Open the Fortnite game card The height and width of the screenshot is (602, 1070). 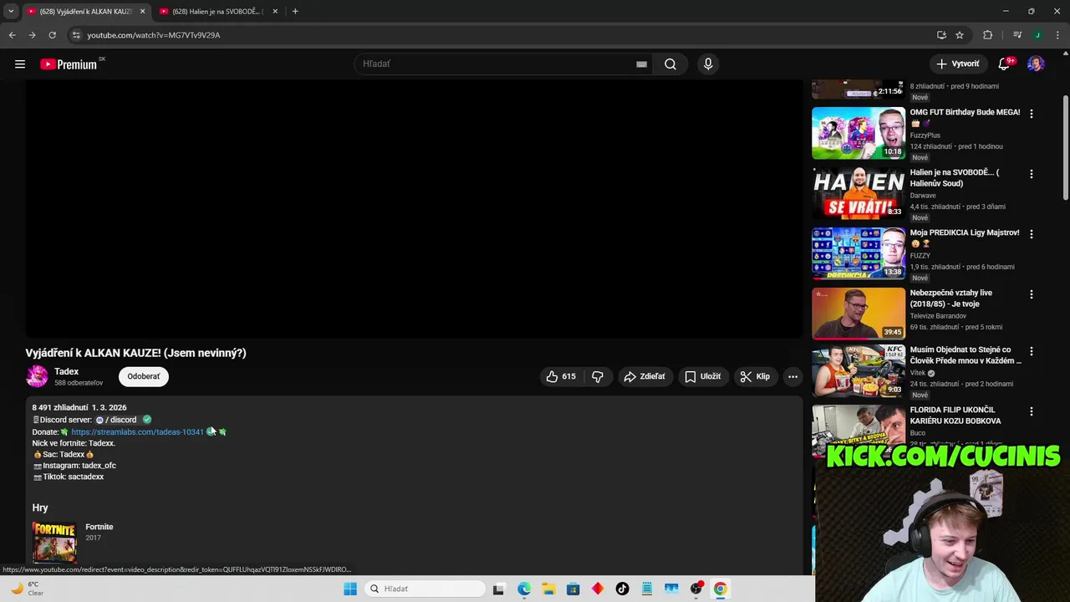pos(74,541)
